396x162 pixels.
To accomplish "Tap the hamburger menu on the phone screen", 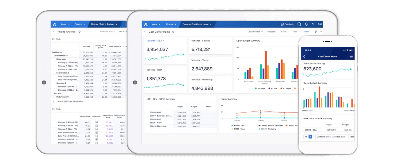I will click(x=351, y=56).
